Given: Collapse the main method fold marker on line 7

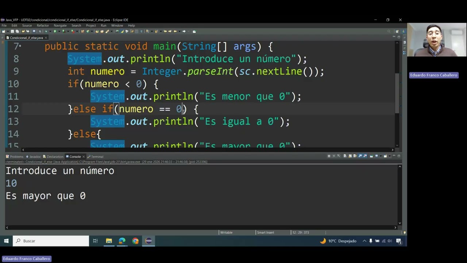Looking at the screenshot, I should coord(20,46).
